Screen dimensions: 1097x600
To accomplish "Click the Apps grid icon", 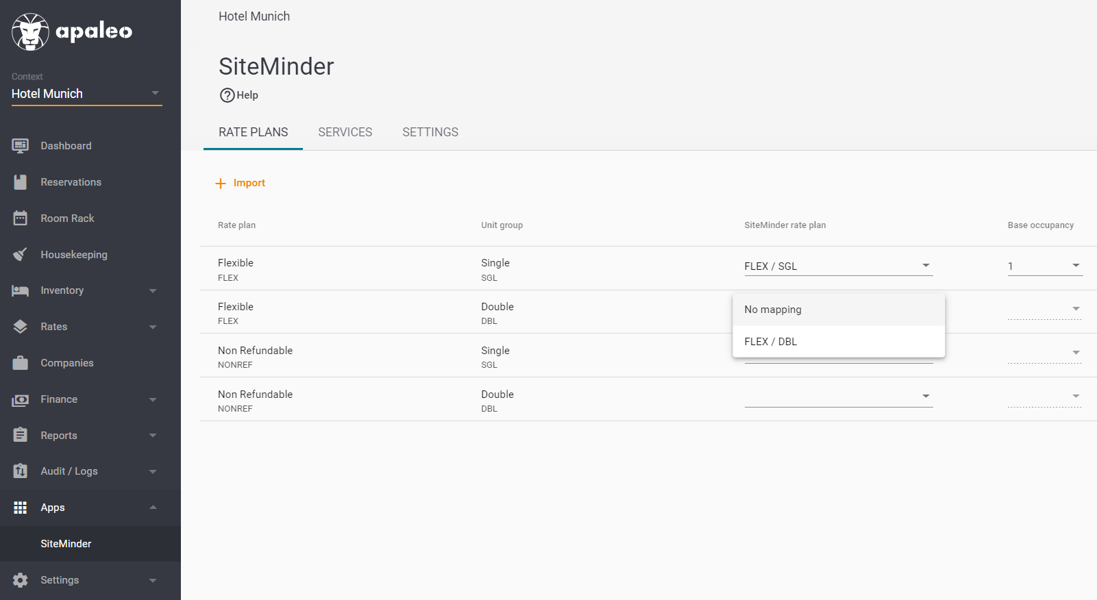I will (21, 508).
